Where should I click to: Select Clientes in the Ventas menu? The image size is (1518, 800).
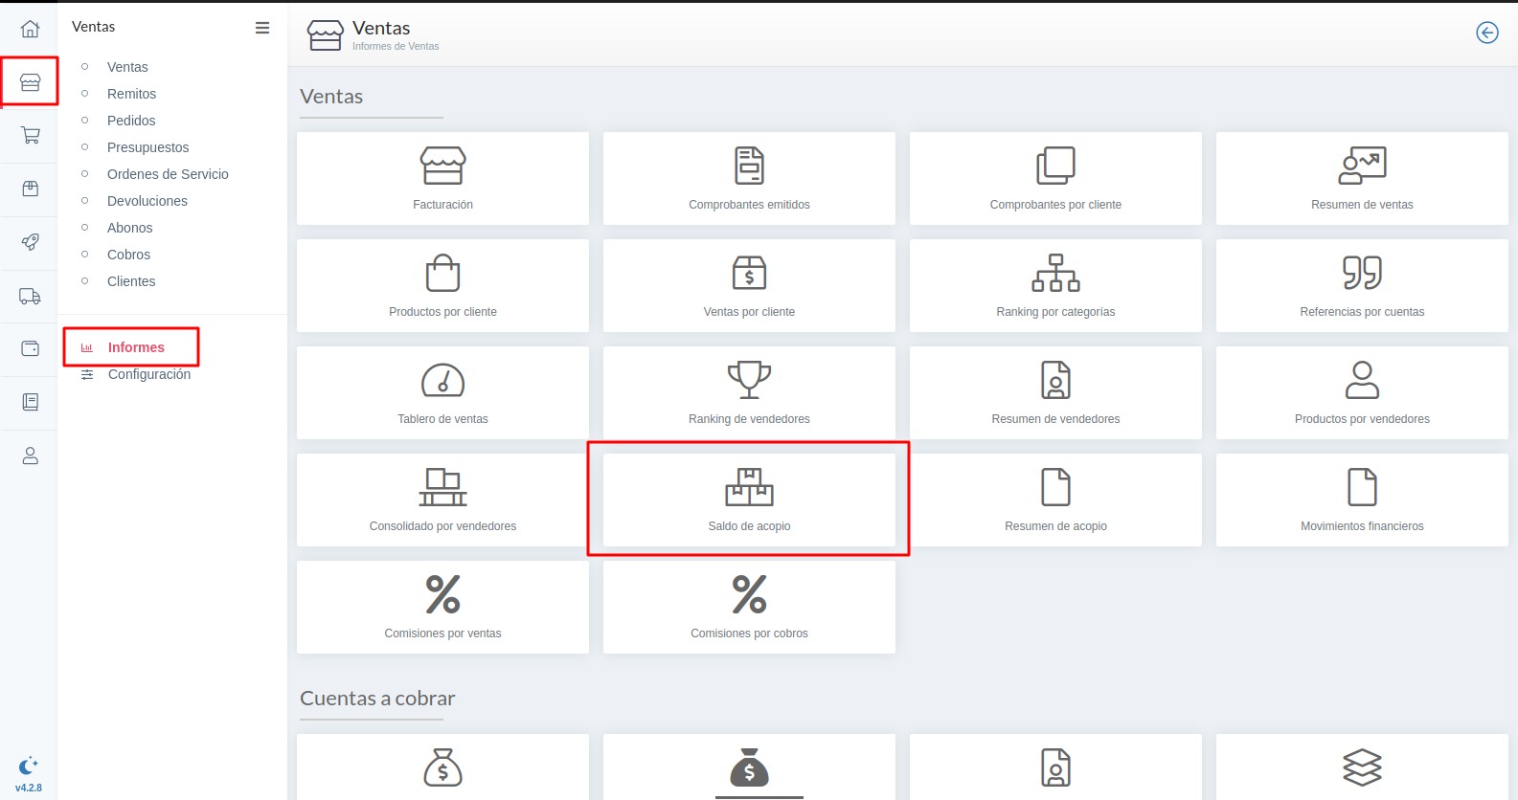click(131, 281)
